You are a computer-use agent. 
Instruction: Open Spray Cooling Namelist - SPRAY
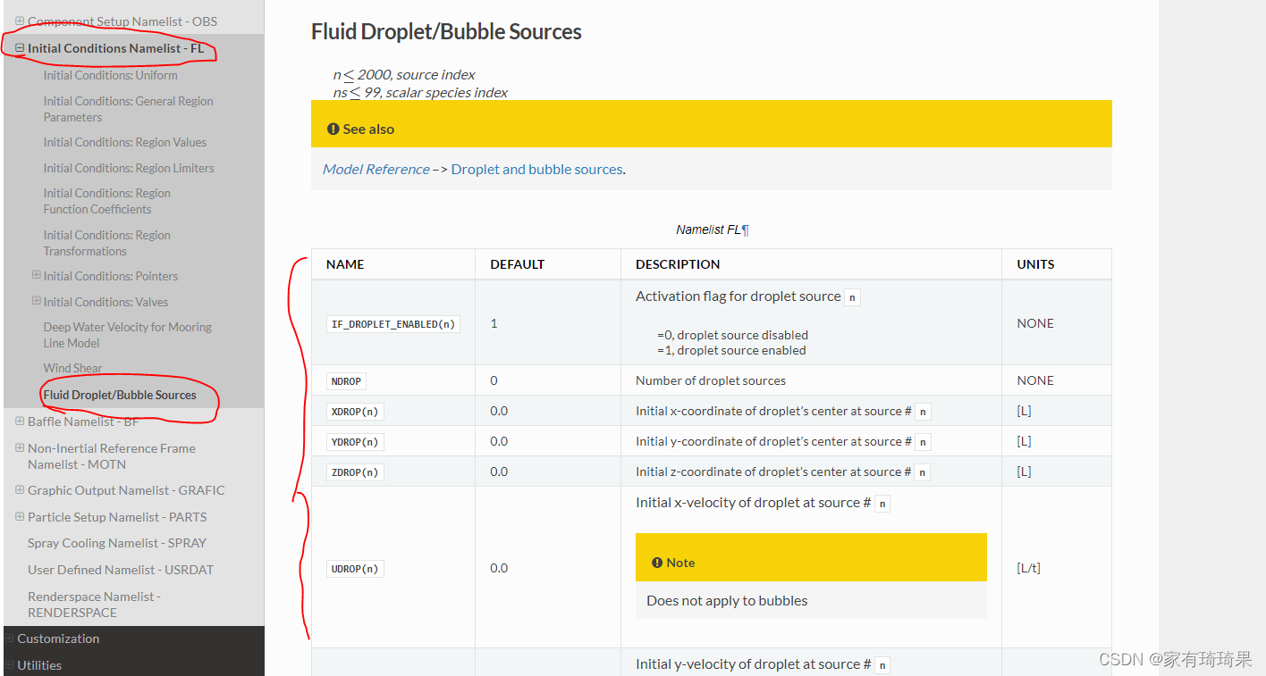point(117,543)
